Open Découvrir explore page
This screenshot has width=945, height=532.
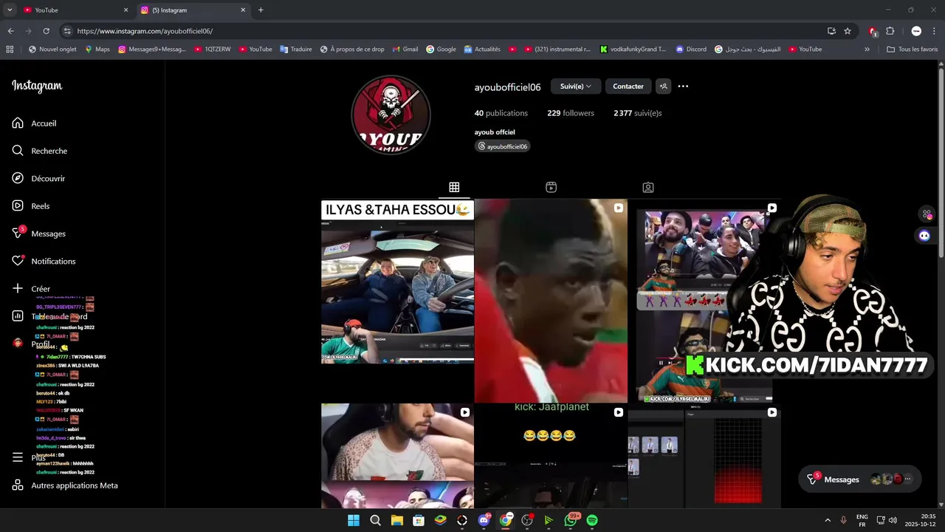pyautogui.click(x=38, y=179)
